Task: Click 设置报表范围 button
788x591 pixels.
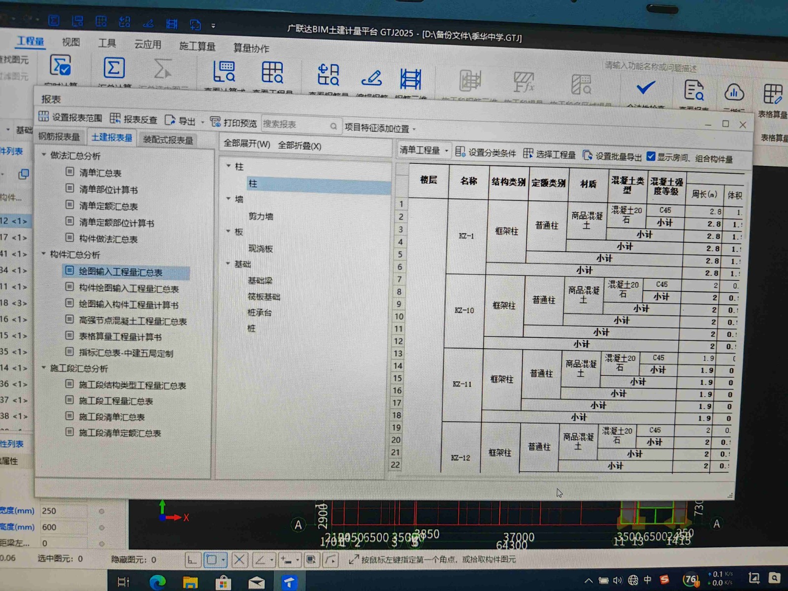Action: point(70,117)
